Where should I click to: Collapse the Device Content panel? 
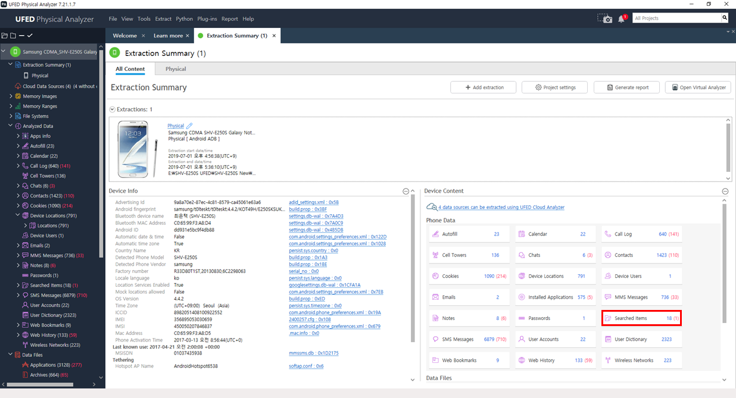coord(725,191)
